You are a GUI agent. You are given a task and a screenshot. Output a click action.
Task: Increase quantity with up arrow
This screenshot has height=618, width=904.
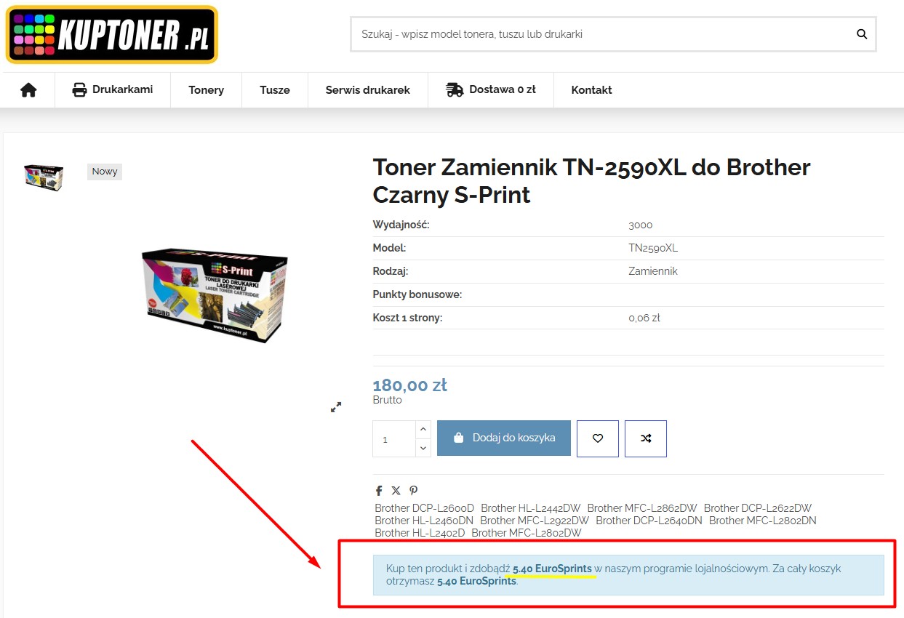[x=423, y=430]
